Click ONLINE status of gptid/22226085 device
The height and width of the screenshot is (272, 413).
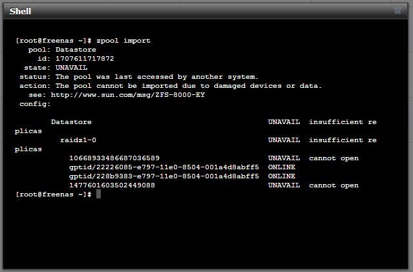(282, 167)
